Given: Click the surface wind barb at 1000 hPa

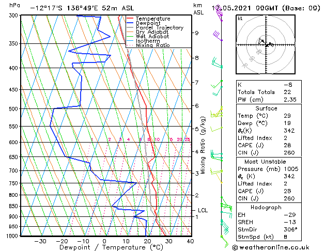Looking at the screenshot, I should 225,242.
